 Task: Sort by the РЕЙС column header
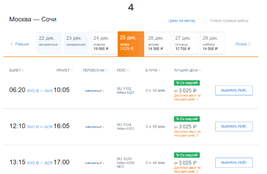[x=123, y=70]
